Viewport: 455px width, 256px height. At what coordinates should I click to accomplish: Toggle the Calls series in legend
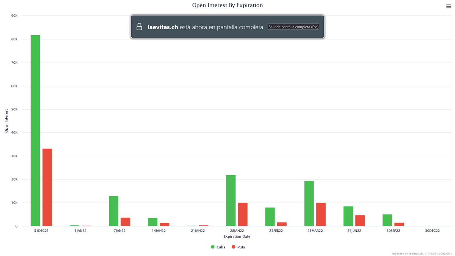[x=218, y=247]
